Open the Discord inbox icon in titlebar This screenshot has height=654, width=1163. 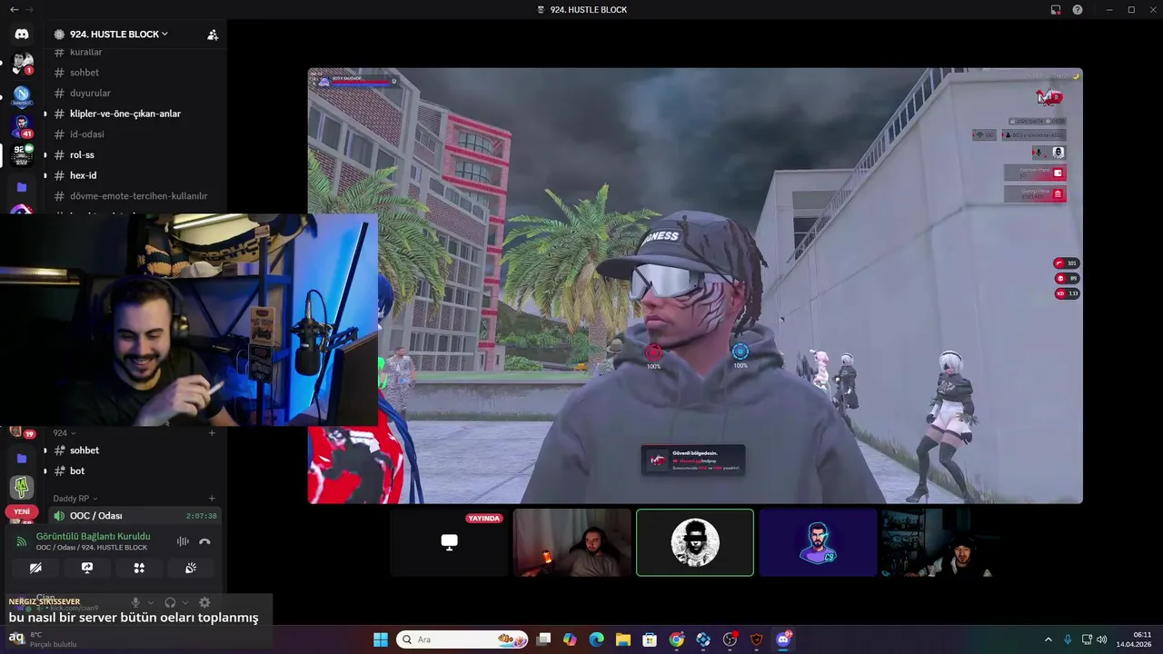[1056, 9]
